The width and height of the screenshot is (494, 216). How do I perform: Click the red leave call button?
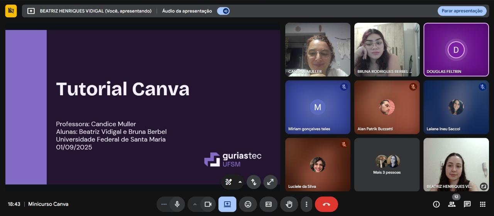[x=326, y=204]
